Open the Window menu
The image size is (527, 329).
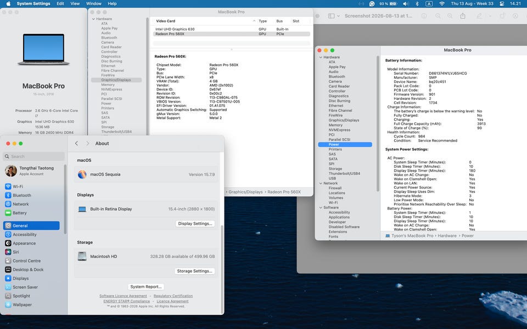[x=94, y=4]
